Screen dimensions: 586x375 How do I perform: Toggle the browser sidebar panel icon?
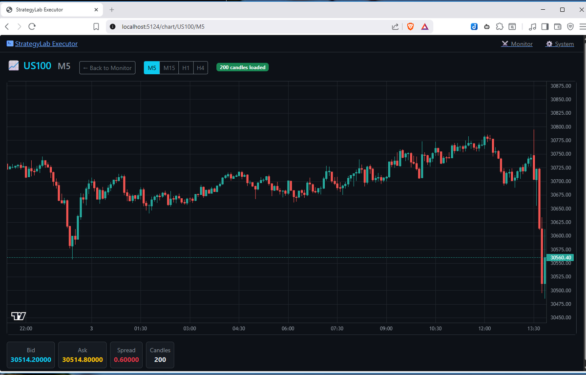click(545, 26)
